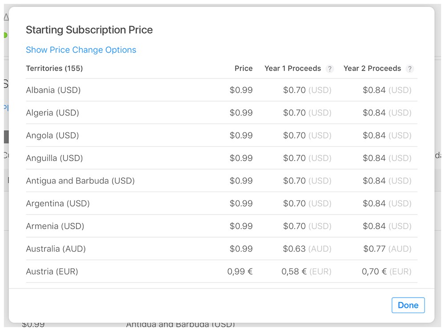Click the Year 1 Proceeds header label
Image resolution: width=445 pixels, height=331 pixels.
tap(293, 69)
